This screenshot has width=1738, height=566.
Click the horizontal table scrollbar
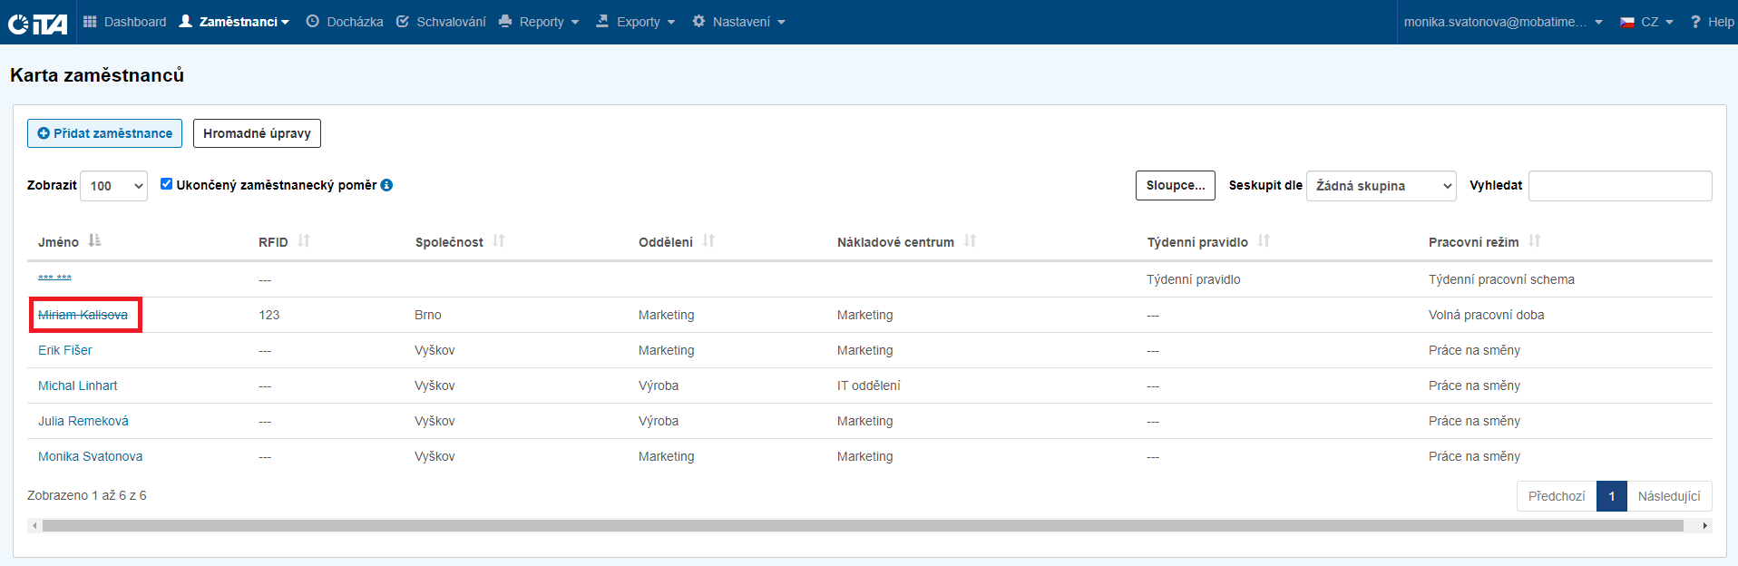coord(862,525)
